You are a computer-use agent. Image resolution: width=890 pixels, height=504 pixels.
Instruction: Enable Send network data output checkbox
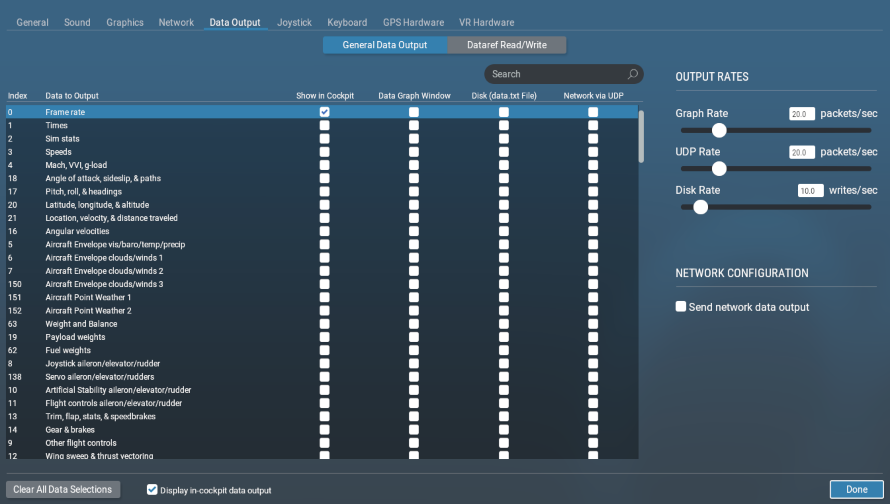(680, 307)
